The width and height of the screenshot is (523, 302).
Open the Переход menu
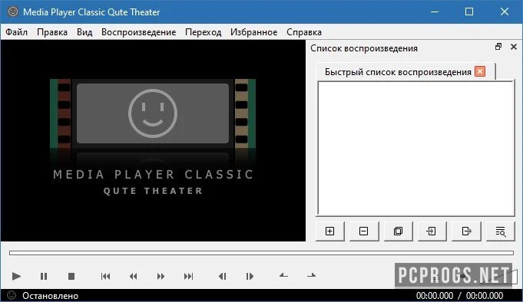(203, 32)
